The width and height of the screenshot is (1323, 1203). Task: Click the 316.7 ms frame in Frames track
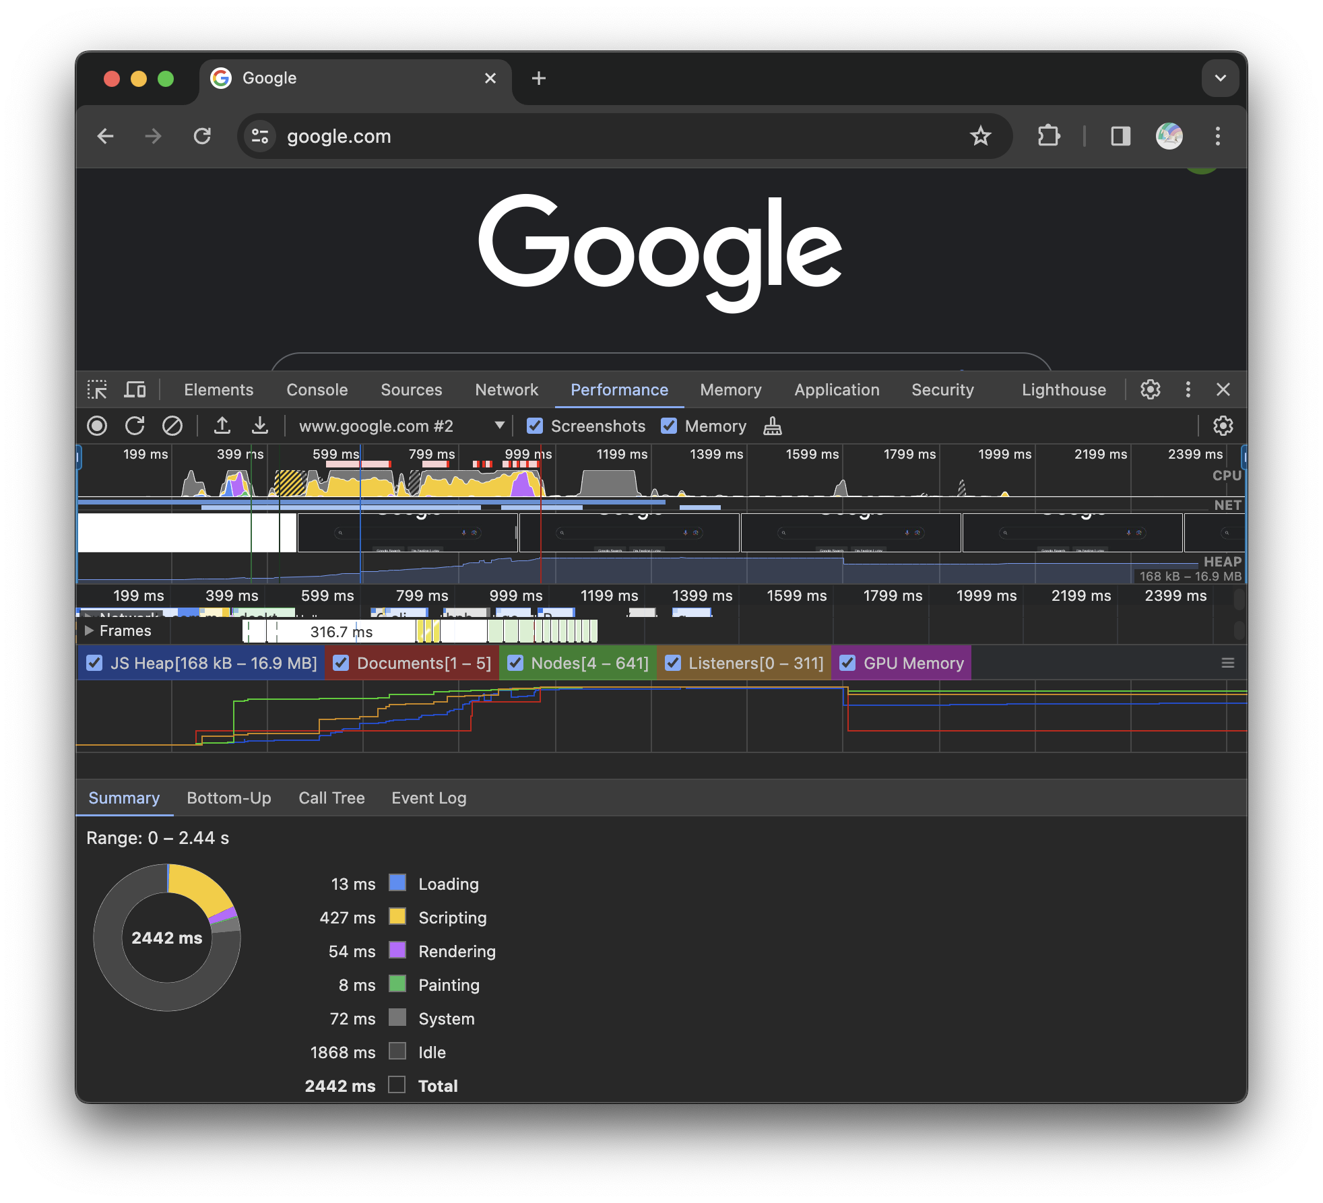(341, 631)
